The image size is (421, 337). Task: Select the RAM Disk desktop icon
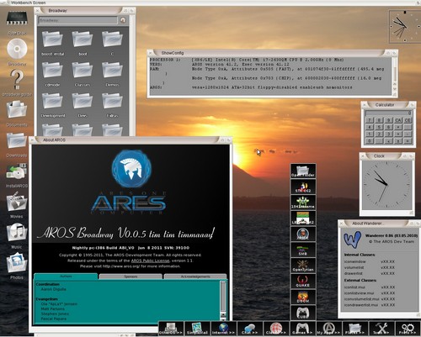[x=17, y=23]
